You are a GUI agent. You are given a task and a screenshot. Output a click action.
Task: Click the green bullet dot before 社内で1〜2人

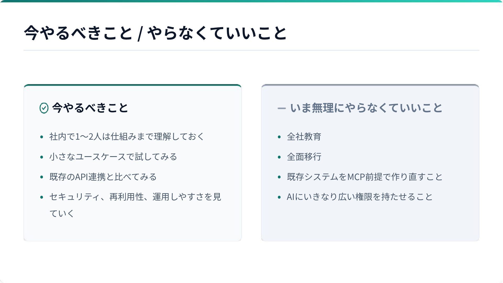click(41, 137)
